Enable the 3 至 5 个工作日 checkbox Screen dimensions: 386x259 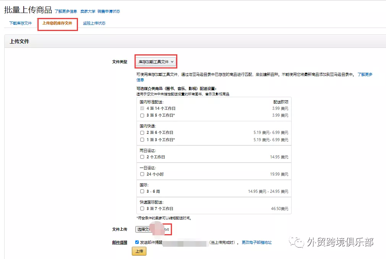coord(142,115)
